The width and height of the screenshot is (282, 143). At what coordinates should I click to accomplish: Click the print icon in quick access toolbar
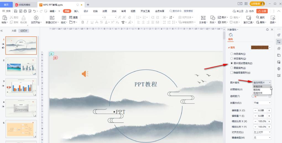point(25,11)
